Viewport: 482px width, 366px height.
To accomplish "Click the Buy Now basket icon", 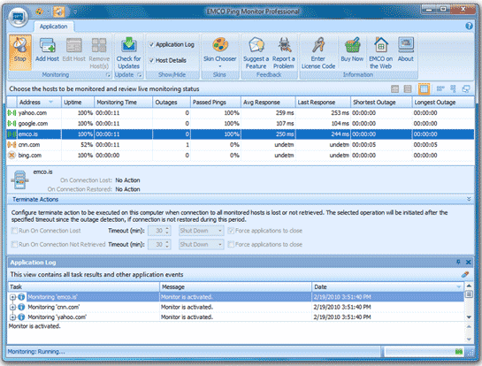I will 352,45.
